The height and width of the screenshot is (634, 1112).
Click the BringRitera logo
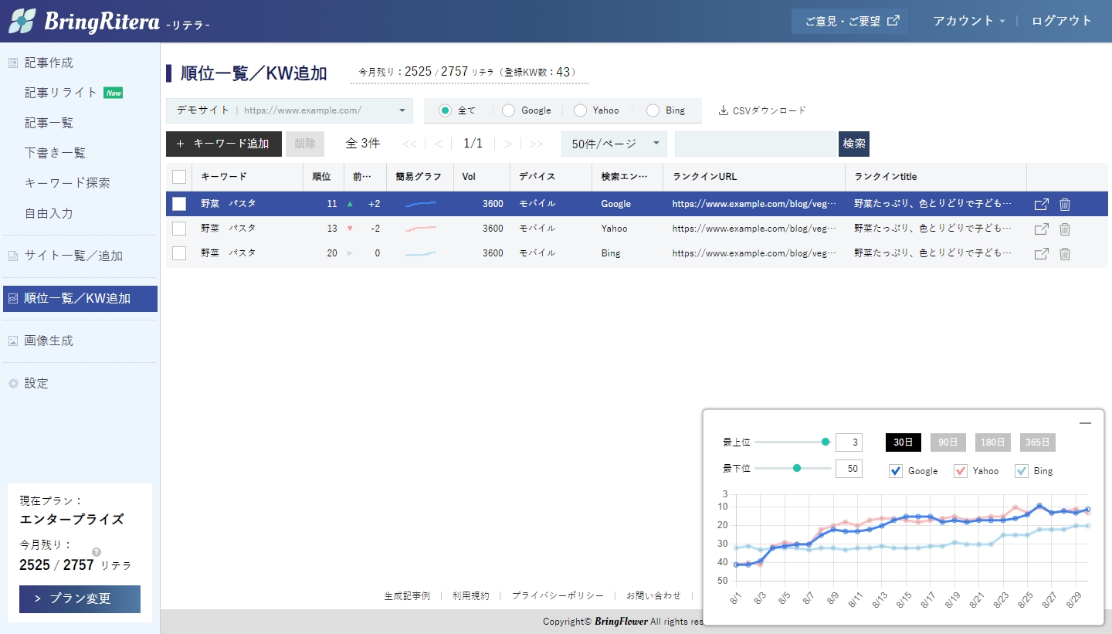110,22
